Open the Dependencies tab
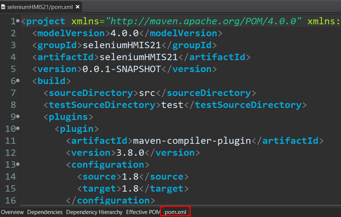Viewport: 341px width, 217px height. coord(45,212)
